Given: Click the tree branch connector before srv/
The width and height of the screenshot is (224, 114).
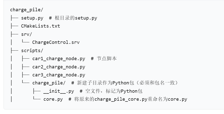Looking at the screenshot, I should [x=14, y=34].
